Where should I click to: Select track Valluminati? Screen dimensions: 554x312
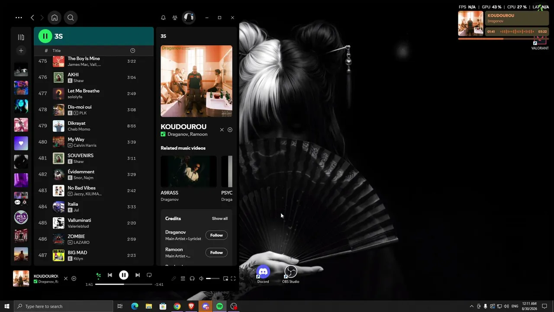pos(94,223)
